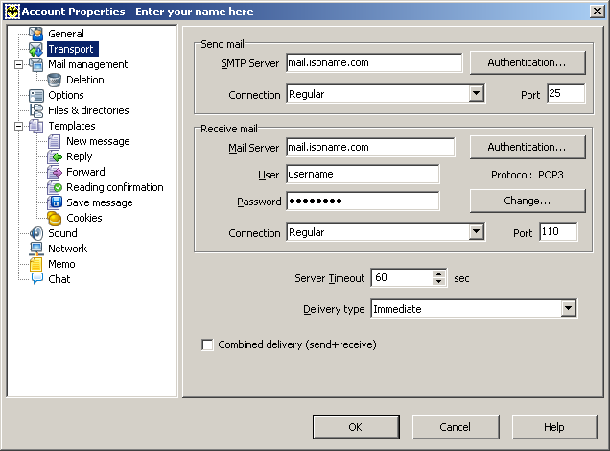Open the Delivery type dropdown
610x451 pixels.
point(568,309)
